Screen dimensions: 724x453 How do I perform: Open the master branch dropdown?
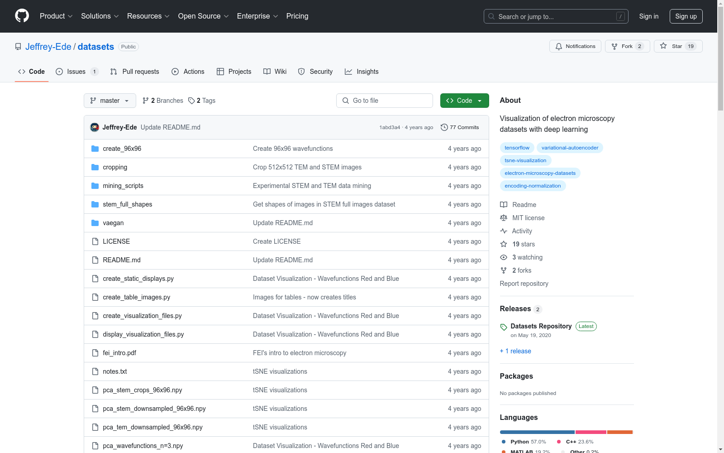[110, 101]
